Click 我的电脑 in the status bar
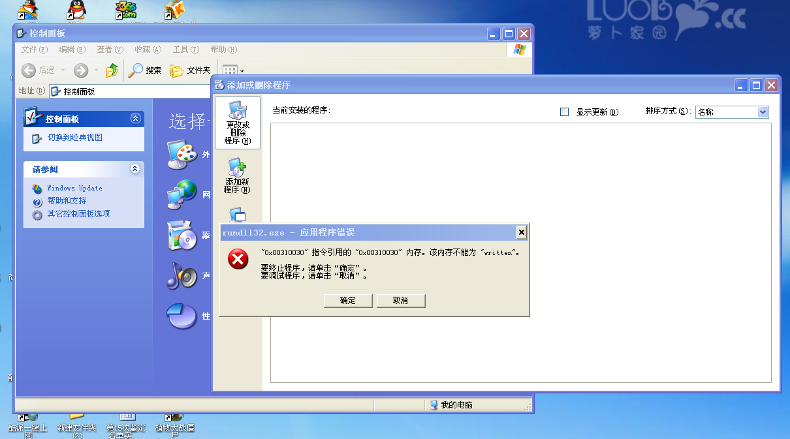This screenshot has height=439, width=790. click(x=451, y=405)
